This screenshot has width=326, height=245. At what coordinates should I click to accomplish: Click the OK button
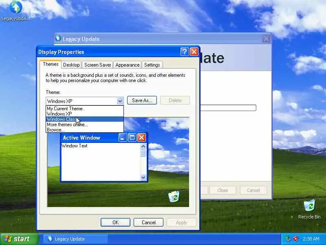(x=115, y=222)
